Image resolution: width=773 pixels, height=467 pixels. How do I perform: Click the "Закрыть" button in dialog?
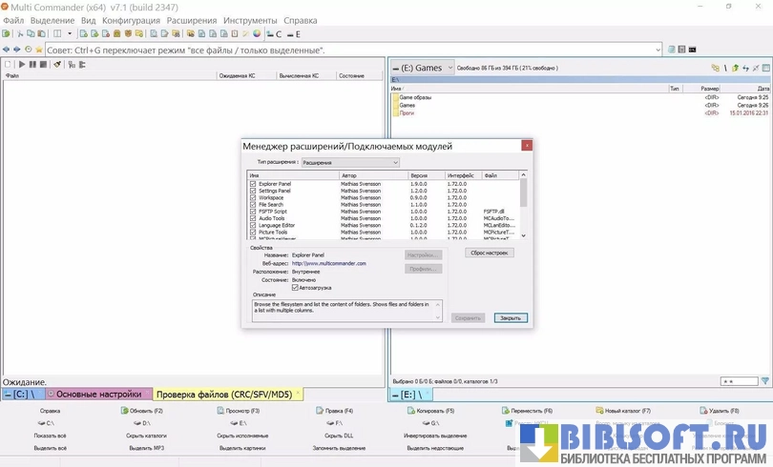tap(511, 317)
